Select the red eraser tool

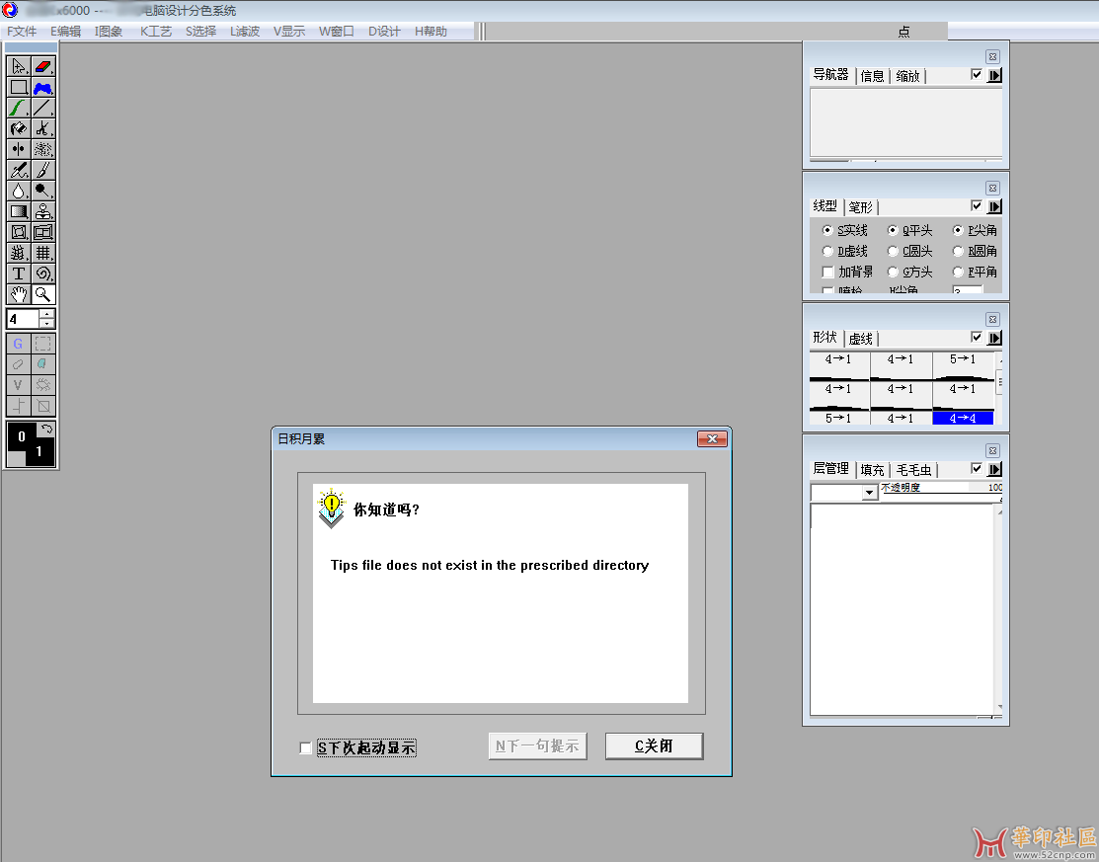click(x=43, y=66)
